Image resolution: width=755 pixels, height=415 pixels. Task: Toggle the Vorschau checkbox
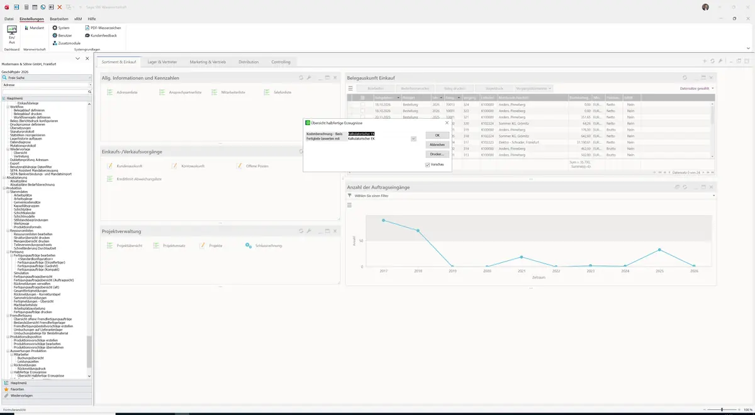tap(428, 165)
